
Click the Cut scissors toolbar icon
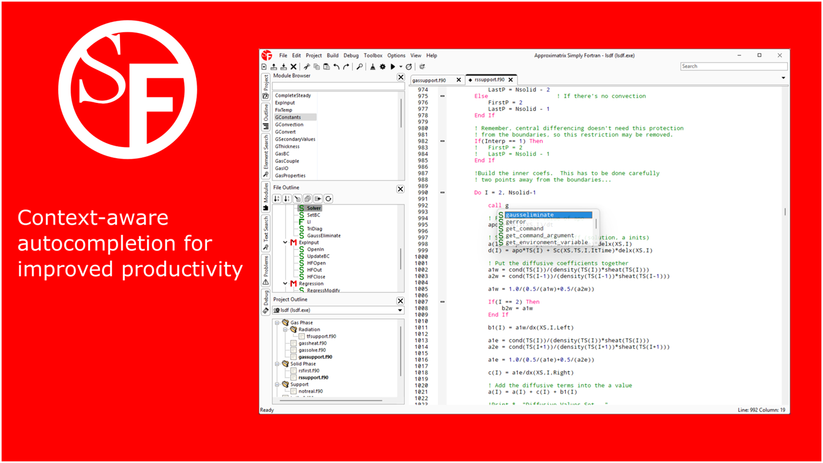(x=306, y=66)
